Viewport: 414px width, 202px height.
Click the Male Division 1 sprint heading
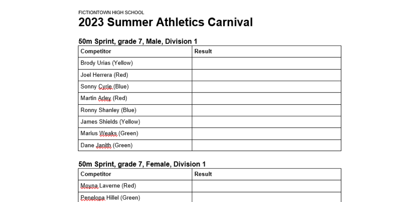pyautogui.click(x=138, y=41)
